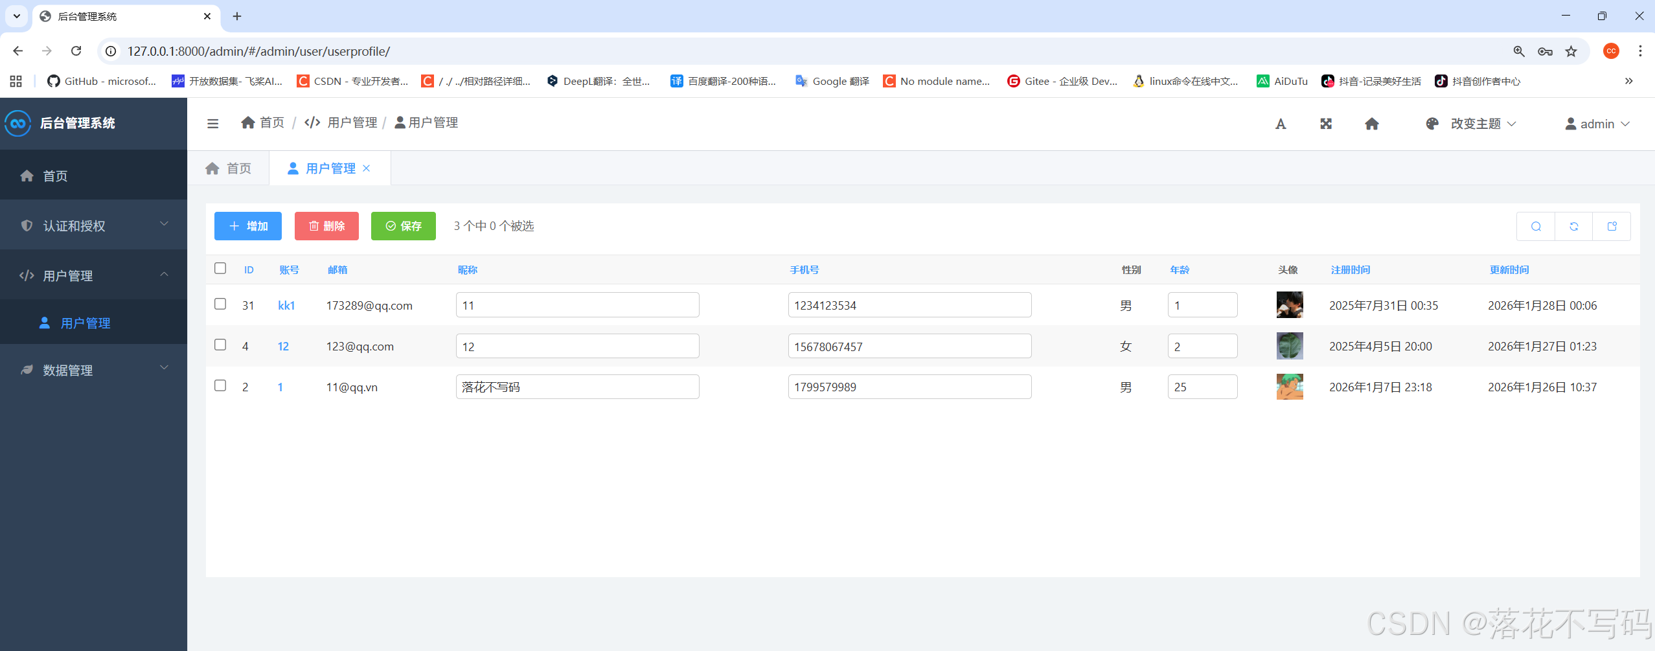The image size is (1655, 651).
Task: Expand the 数据管理 sidebar menu
Action: pyautogui.click(x=94, y=370)
